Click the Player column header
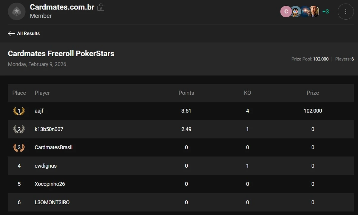Screen dimensions: 358x215 (x=42, y=93)
